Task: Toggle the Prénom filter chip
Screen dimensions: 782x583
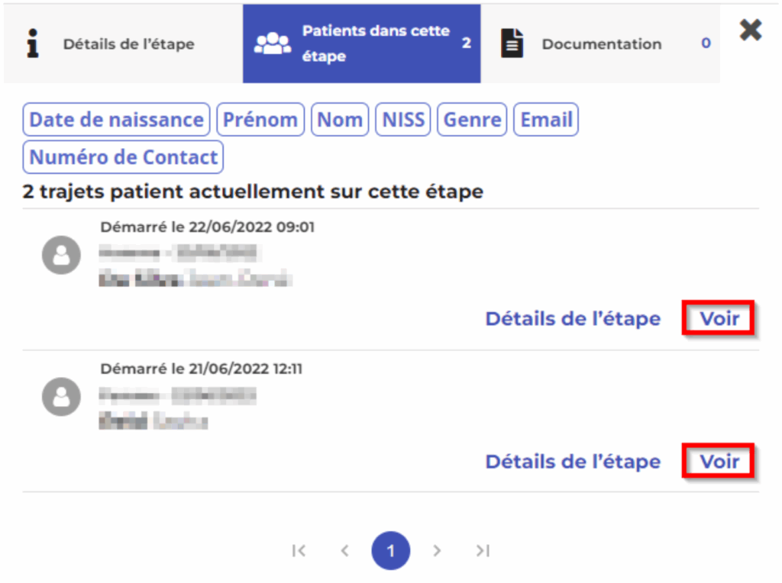Action: click(260, 120)
